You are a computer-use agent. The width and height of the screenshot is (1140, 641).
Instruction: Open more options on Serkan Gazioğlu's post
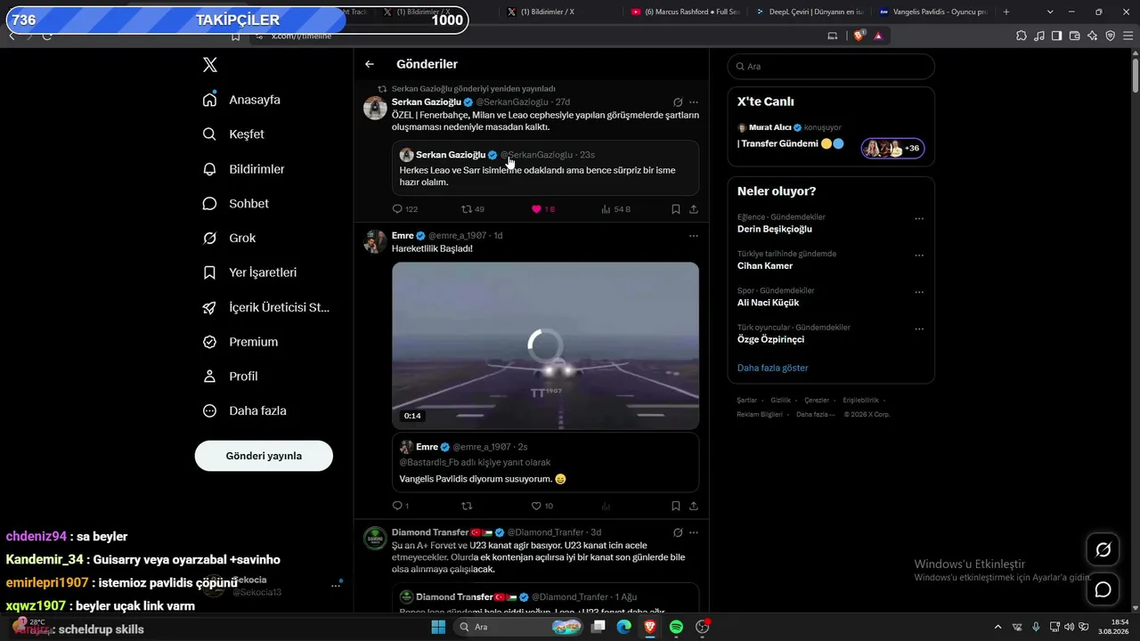694,102
